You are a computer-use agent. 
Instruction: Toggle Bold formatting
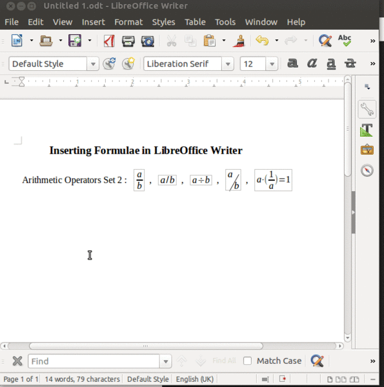(x=292, y=63)
